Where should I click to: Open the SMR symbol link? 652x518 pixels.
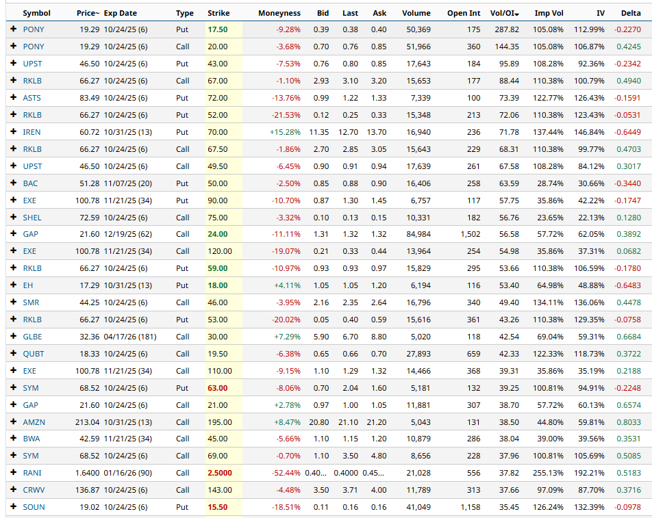[x=32, y=302]
